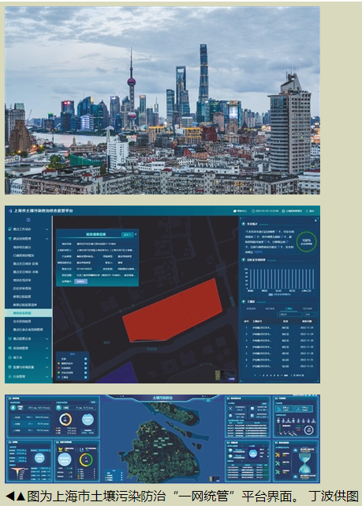Click the purple view-image button in the parcel popup

click(80, 281)
